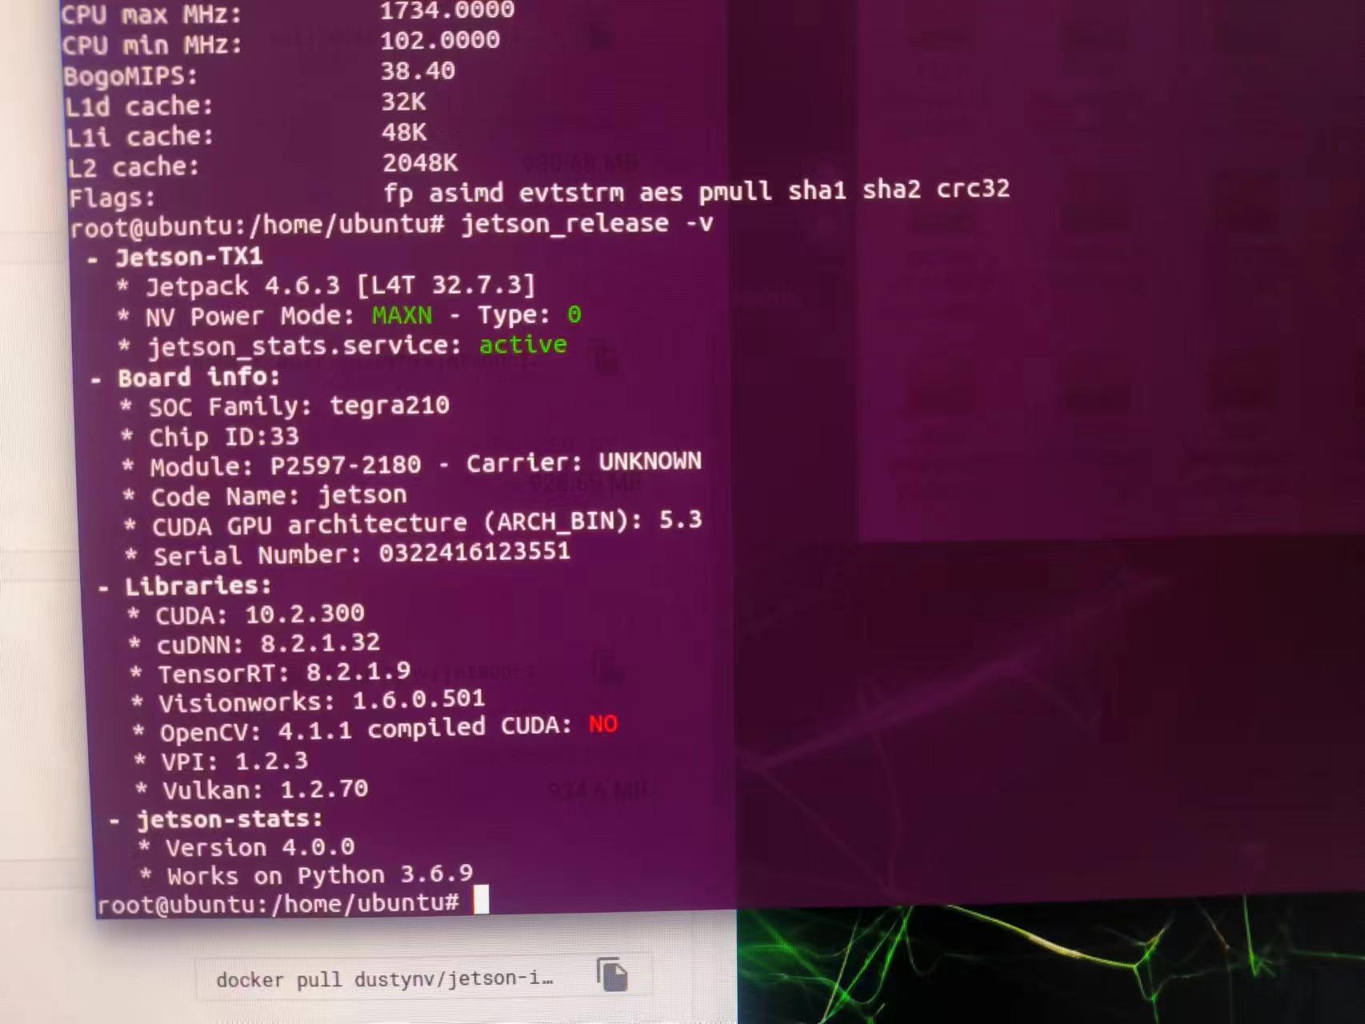The image size is (1365, 1024).
Task: Click the 'jetson-stats:' heading
Action: 230,819
